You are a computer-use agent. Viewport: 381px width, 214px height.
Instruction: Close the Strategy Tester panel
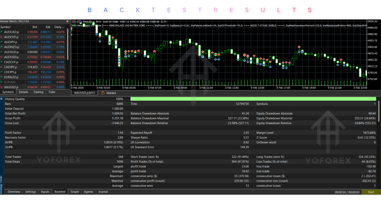(x=1, y=99)
